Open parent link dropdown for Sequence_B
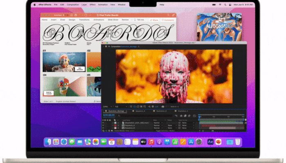 pos(188,128)
